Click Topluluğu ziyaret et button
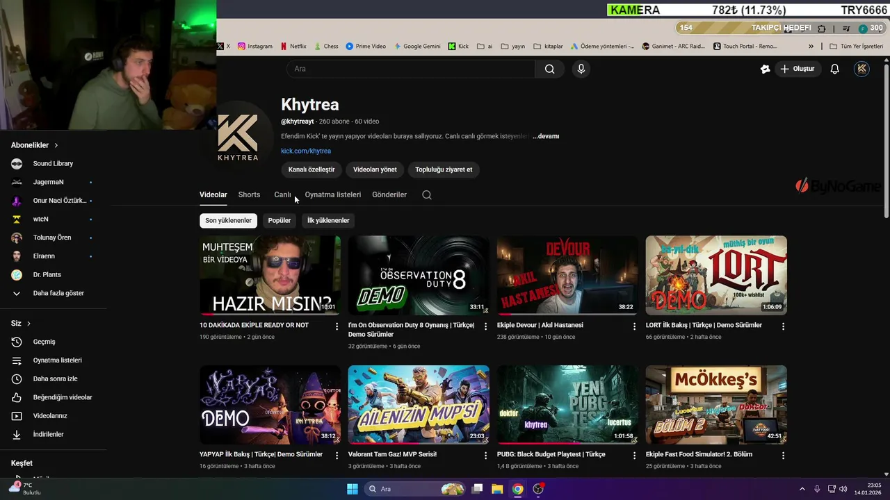 pyautogui.click(x=444, y=169)
